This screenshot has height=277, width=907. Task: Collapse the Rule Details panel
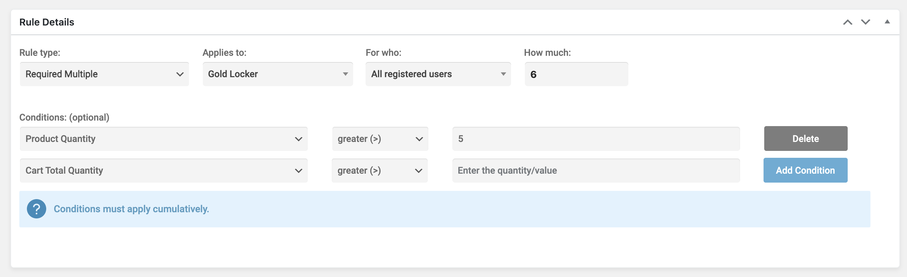pos(887,22)
